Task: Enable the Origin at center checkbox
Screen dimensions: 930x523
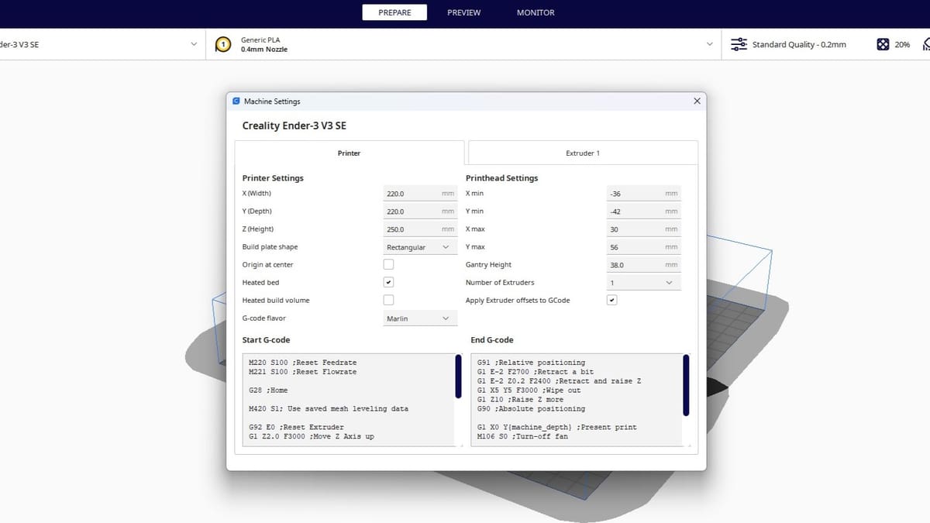Action: coord(388,265)
